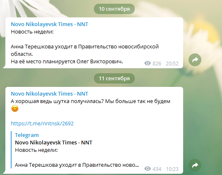Click the smiling emoji in the second message
The height and width of the screenshot is (175, 222).
click(x=15, y=108)
